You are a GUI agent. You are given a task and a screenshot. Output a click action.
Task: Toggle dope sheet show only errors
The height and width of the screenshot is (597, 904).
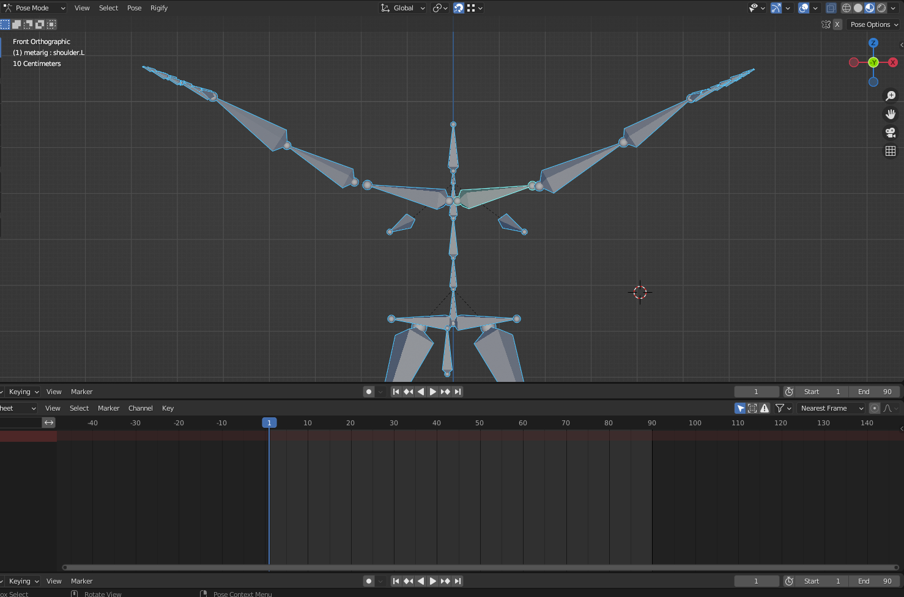click(765, 408)
